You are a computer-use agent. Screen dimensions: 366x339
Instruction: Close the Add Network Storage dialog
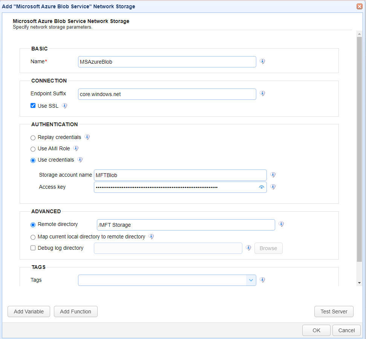360,6
